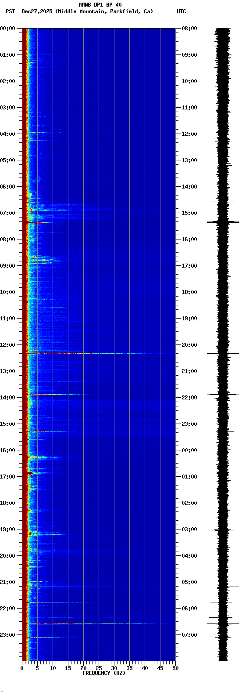Image resolution: width=242 pixels, height=696 pixels.
Task: Click the FREQUENCY (HZ) axis title
Action: tap(104, 673)
